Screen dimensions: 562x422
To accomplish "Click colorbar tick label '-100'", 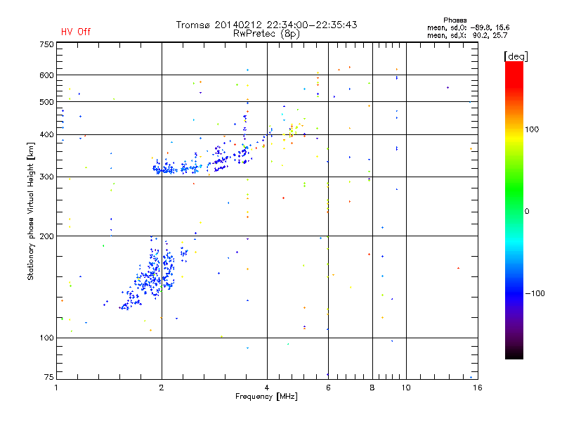I will coord(535,293).
